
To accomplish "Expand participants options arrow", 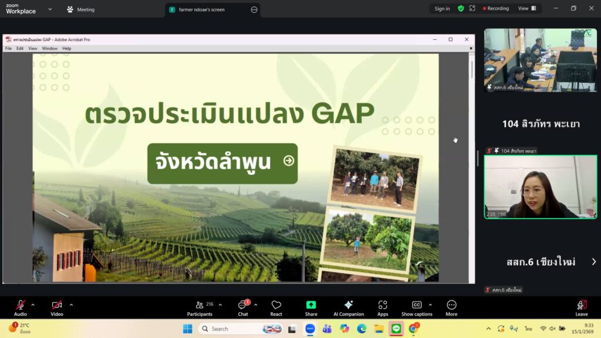I will (x=220, y=305).
